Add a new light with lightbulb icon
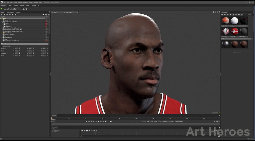This screenshot has height=141, width=255. [x=4, y=15]
